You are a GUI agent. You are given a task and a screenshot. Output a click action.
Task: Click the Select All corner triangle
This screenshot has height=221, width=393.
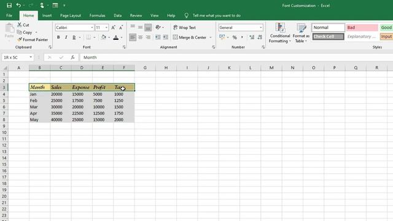5,68
